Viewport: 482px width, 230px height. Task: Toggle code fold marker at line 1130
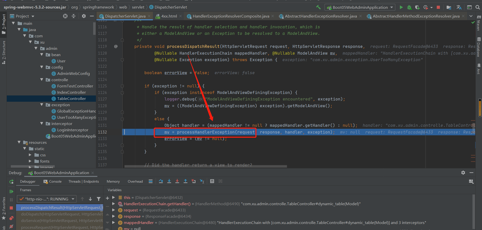coord(122,119)
